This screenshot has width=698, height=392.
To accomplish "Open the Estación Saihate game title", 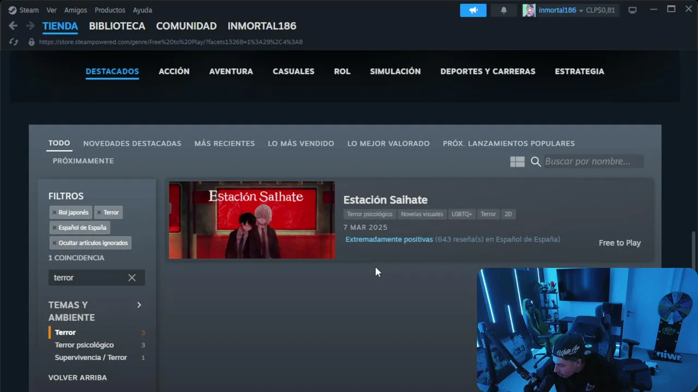I will pyautogui.click(x=386, y=200).
